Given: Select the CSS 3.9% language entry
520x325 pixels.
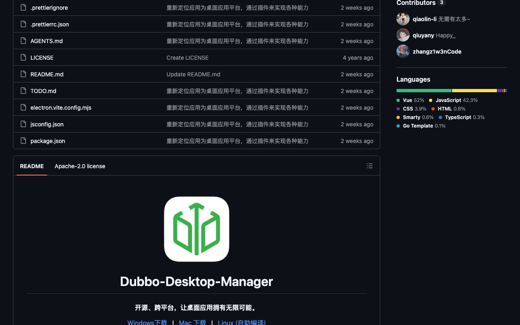Looking at the screenshot, I should point(412,109).
